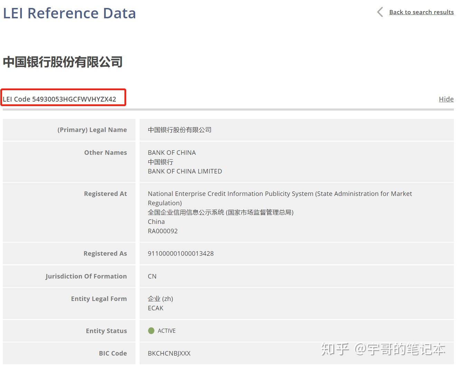This screenshot has height=368, width=457.
Task: Click the ACTIVE status text
Action: [x=167, y=331]
